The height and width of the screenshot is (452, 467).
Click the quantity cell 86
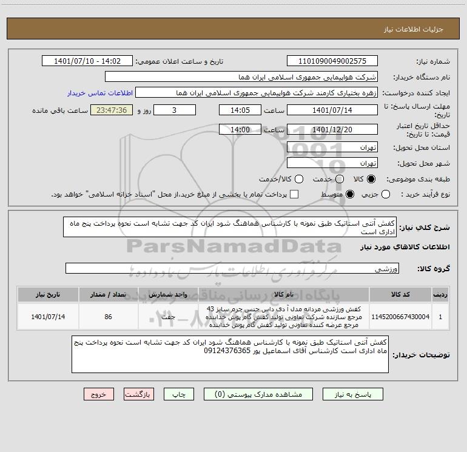pos(108,317)
